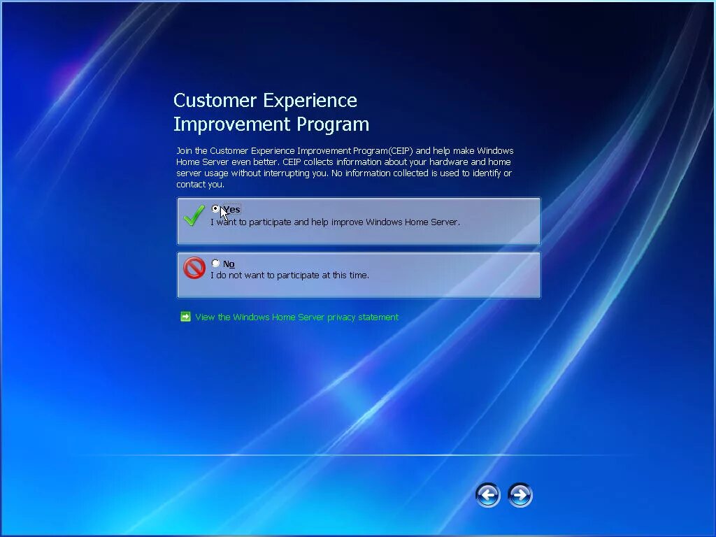Screen dimensions: 716x537
Task: Click the No label text
Action: (x=228, y=264)
